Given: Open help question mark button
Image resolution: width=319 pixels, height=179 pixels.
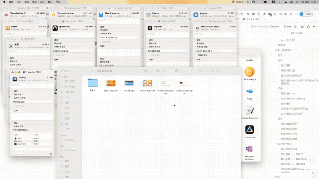Looking at the screenshot, I should 313,173.
